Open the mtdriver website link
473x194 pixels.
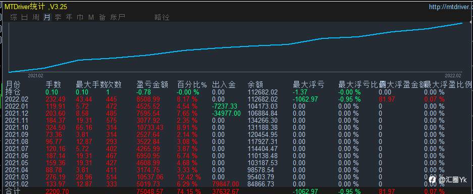[x=451, y=7]
